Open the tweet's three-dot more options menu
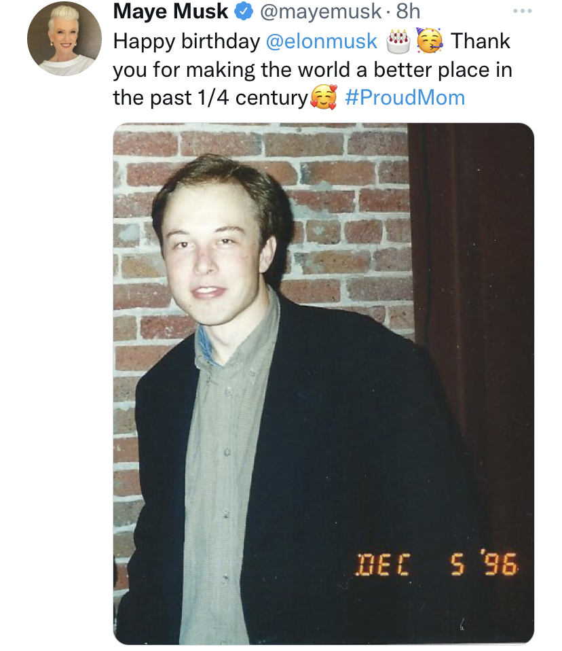562x651 pixels. [522, 11]
